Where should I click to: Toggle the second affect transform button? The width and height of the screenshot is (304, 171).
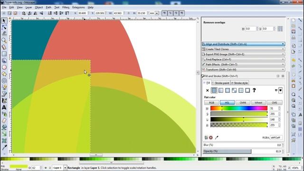click(x=170, y=13)
